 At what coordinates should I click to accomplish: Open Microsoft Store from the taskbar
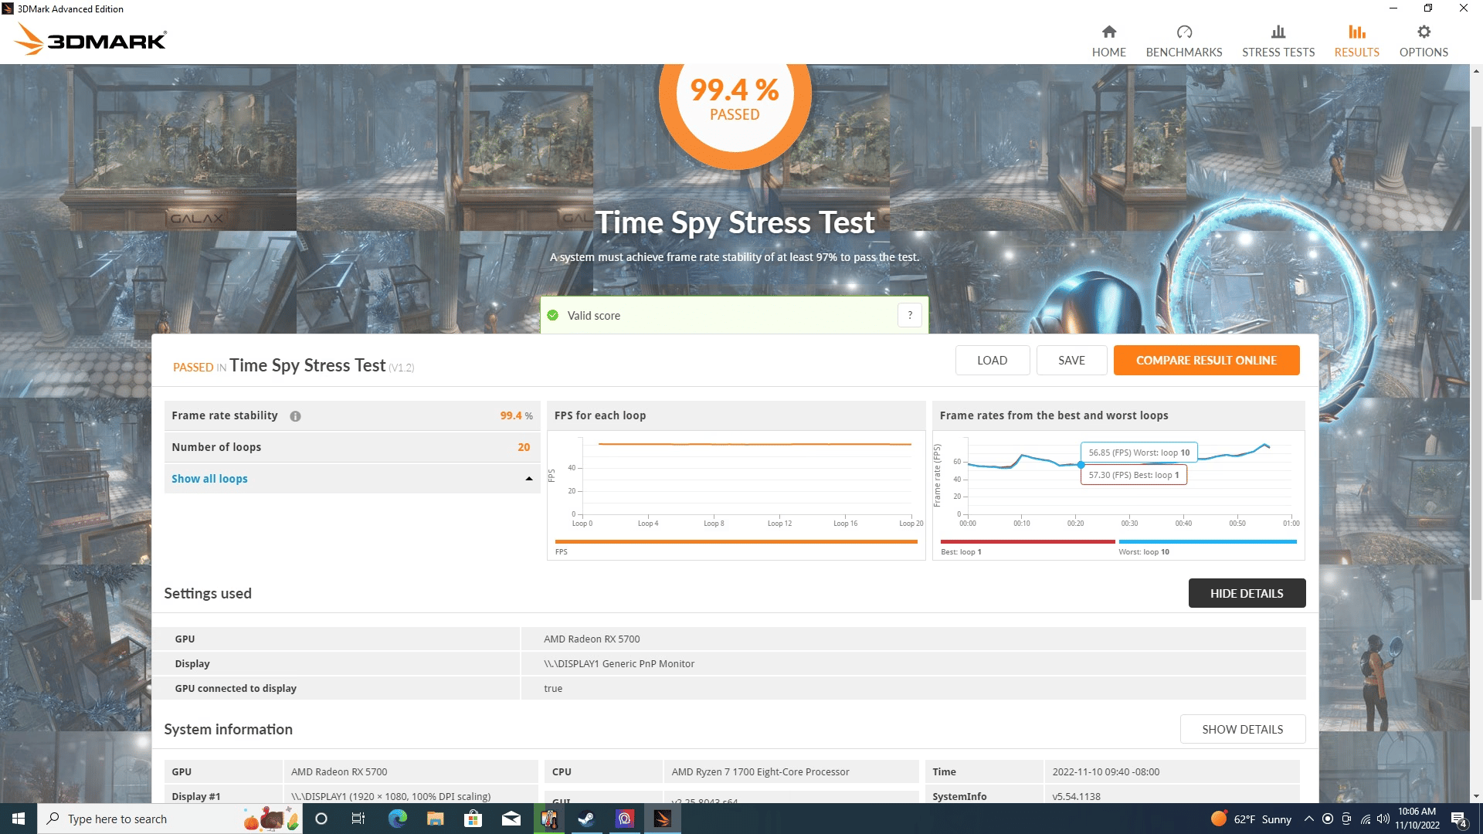[x=473, y=819]
